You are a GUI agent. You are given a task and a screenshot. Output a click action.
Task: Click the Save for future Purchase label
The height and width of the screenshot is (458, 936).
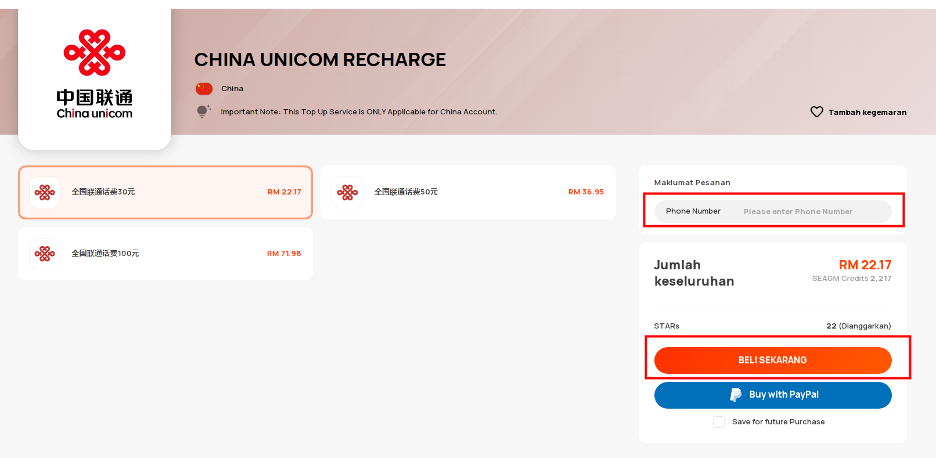click(778, 422)
